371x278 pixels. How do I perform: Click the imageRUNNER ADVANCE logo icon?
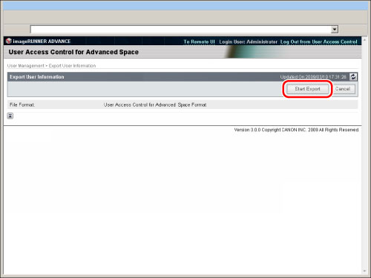tap(9, 41)
